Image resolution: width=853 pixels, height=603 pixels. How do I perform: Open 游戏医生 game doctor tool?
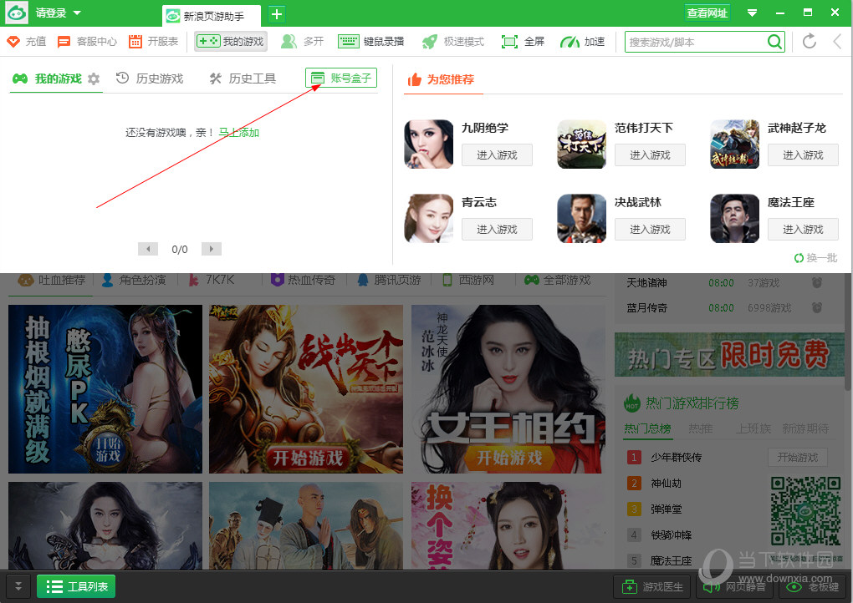[x=651, y=586]
